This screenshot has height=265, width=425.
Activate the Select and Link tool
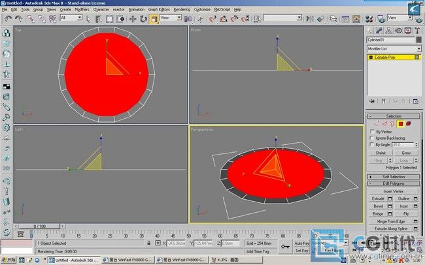[x=31, y=19]
